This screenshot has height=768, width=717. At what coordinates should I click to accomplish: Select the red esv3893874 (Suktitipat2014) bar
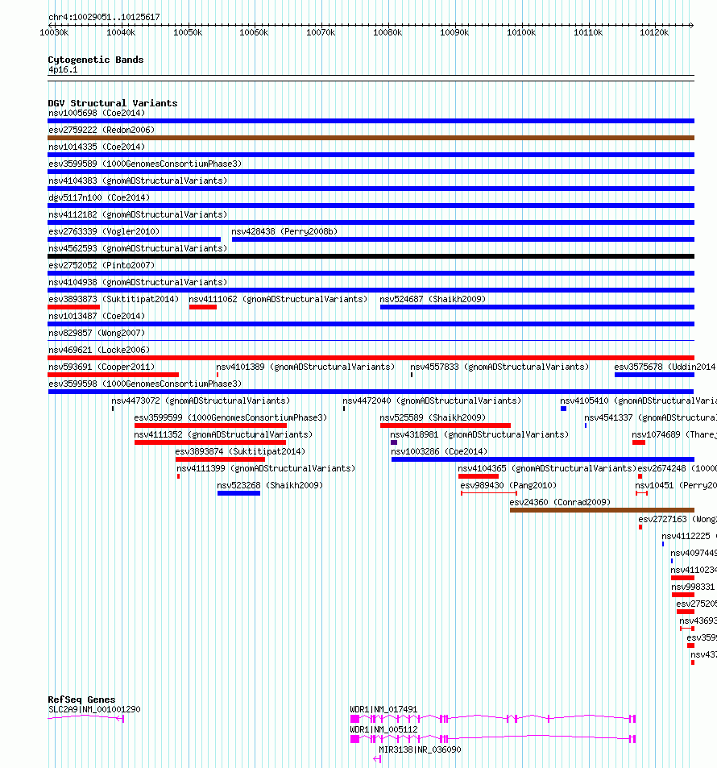coord(221,459)
